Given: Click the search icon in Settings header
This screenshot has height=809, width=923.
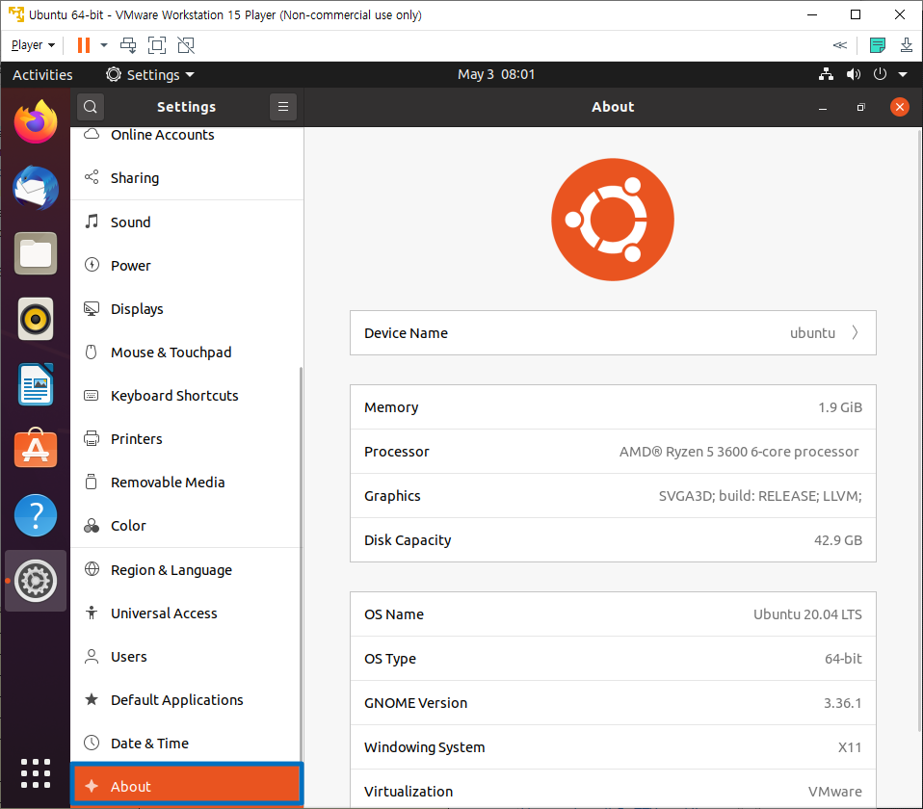Looking at the screenshot, I should click(x=90, y=107).
